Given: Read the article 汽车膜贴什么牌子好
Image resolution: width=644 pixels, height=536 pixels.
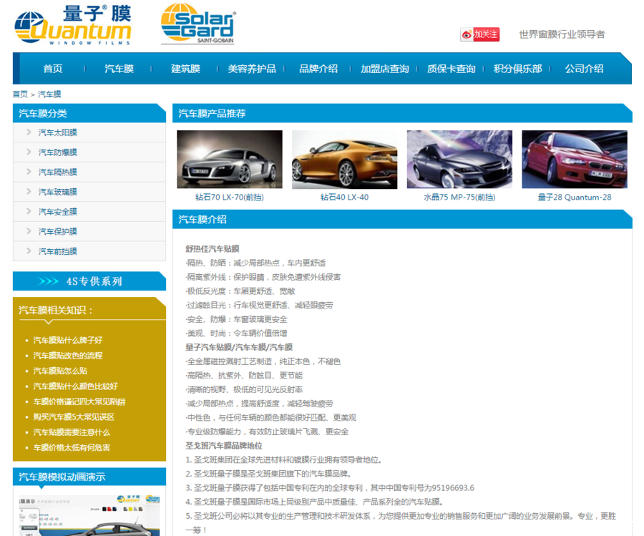Looking at the screenshot, I should pyautogui.click(x=68, y=340).
